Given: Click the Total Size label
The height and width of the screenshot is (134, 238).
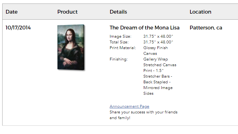Looking at the screenshot, I should point(119,42).
